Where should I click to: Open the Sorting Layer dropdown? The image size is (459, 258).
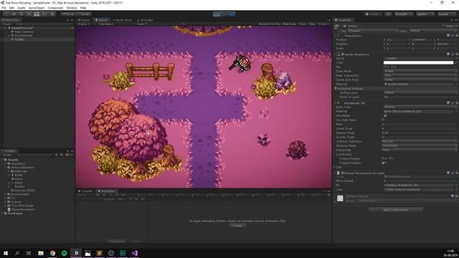point(420,92)
